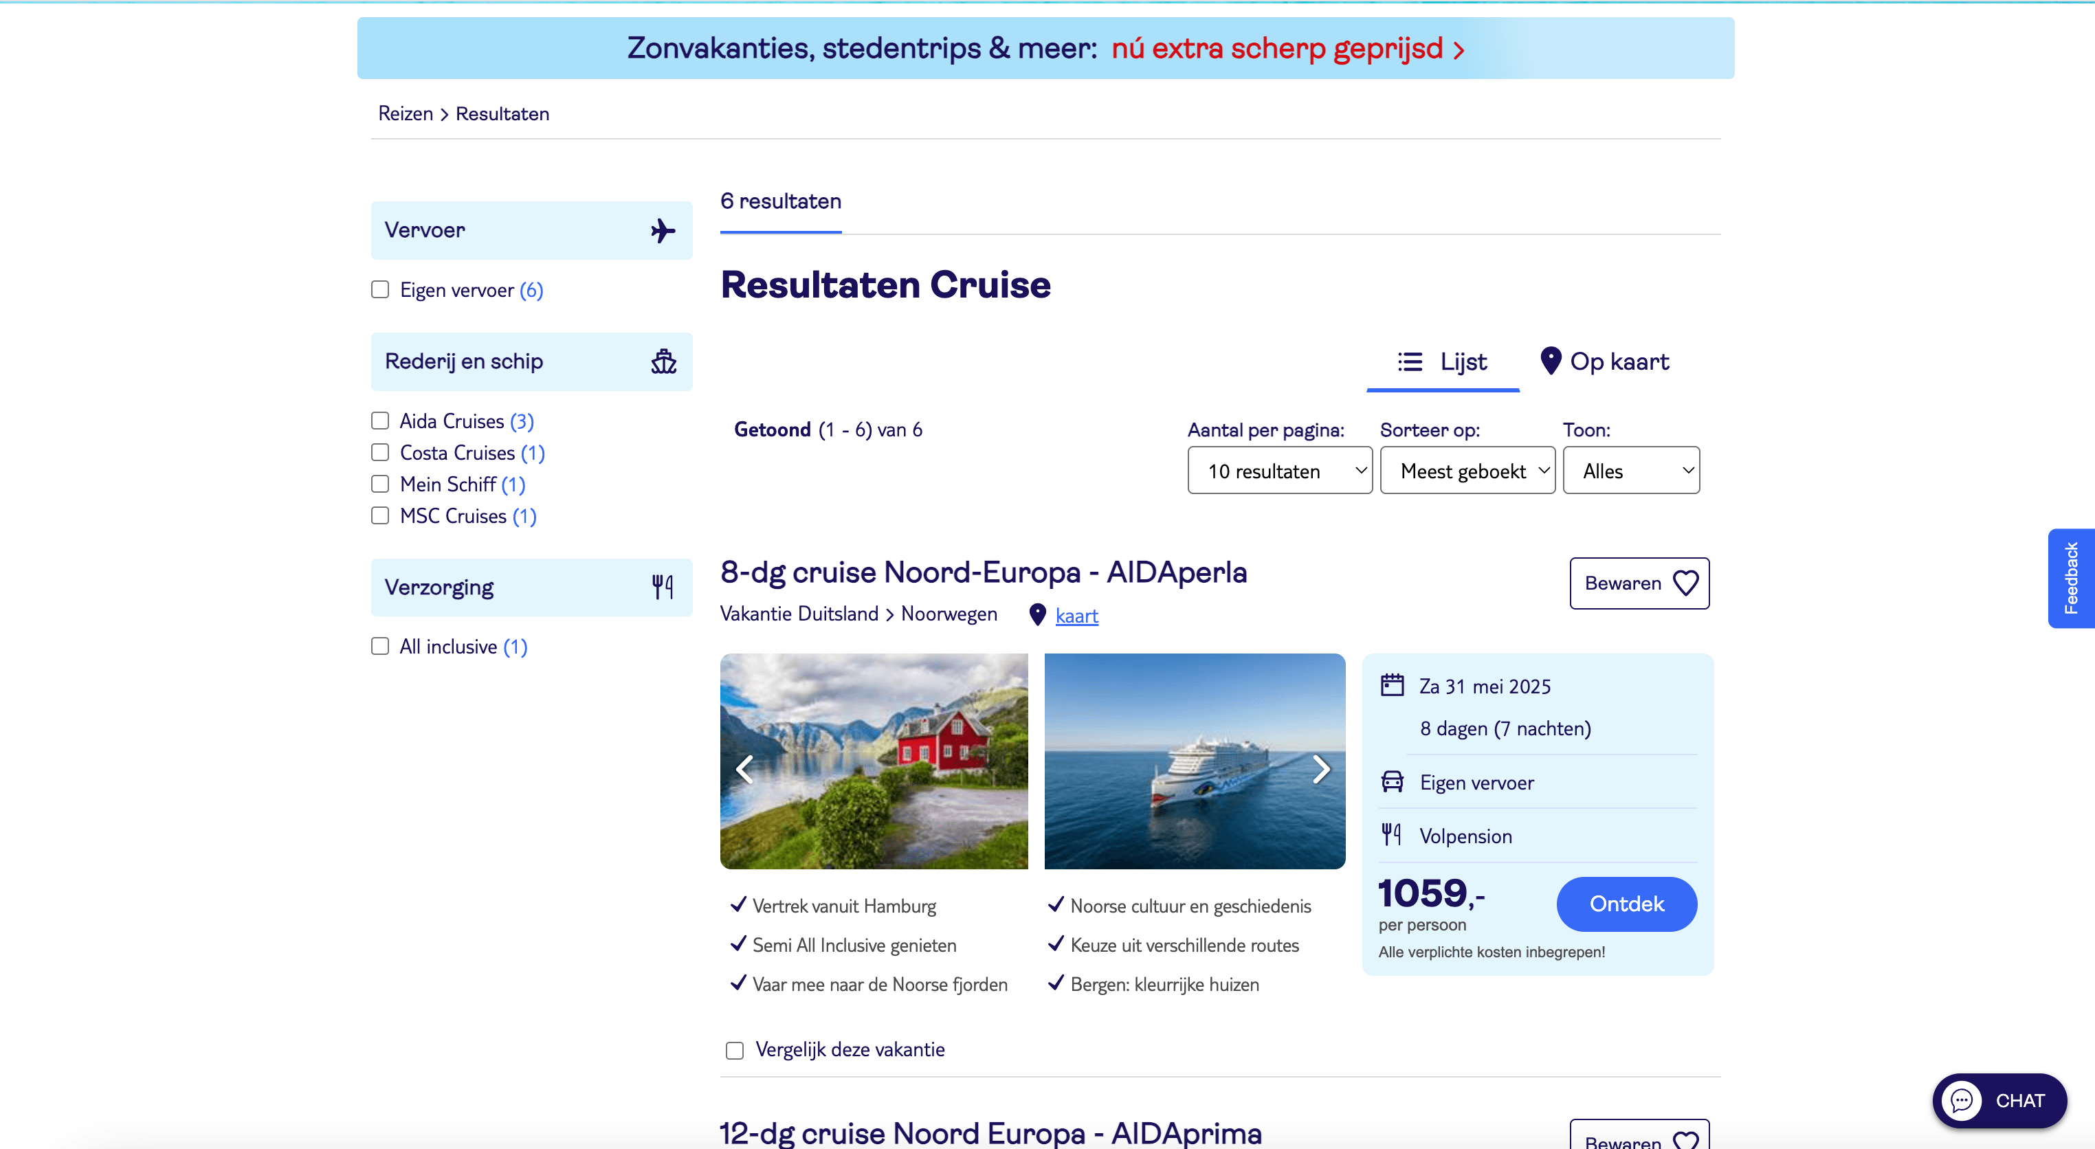Image resolution: width=2095 pixels, height=1149 pixels.
Task: Enable the All inclusive filter checkbox
Action: pyautogui.click(x=380, y=647)
